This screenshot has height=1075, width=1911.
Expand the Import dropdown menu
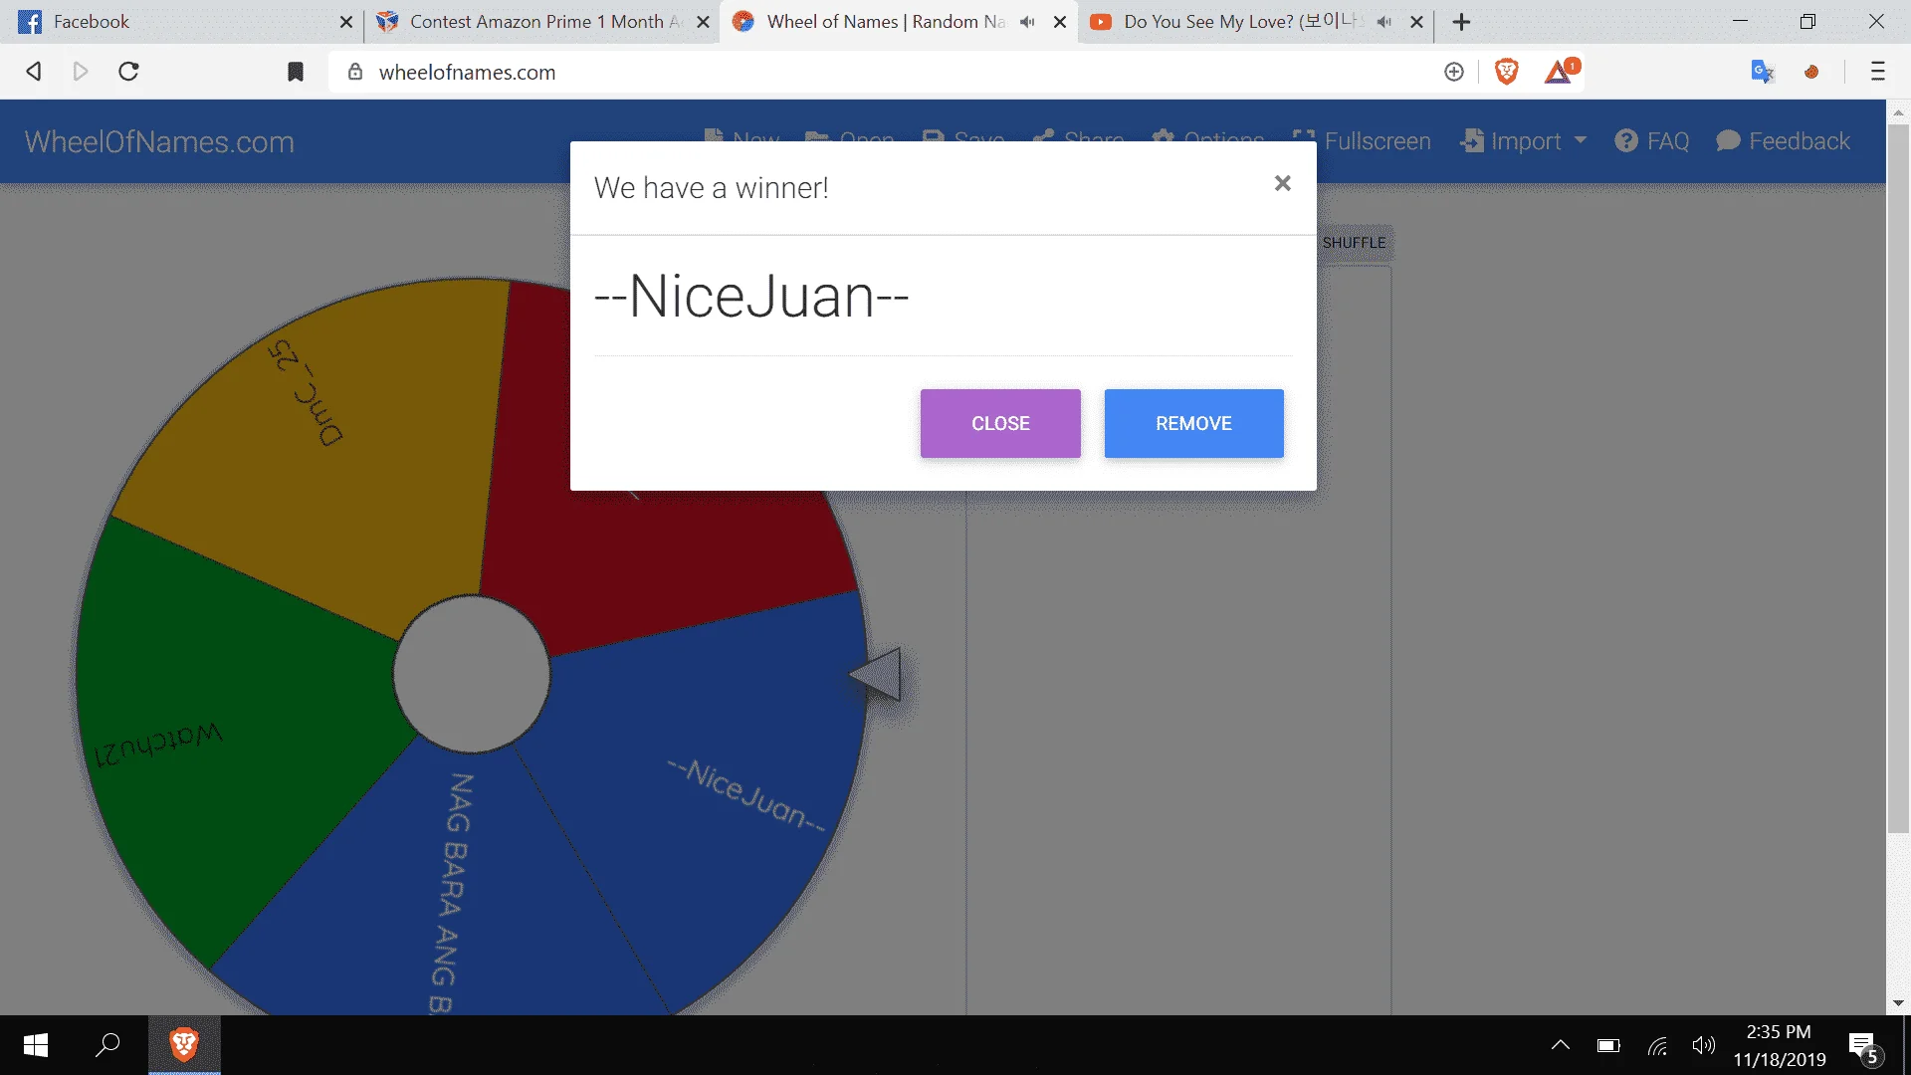[1523, 141]
